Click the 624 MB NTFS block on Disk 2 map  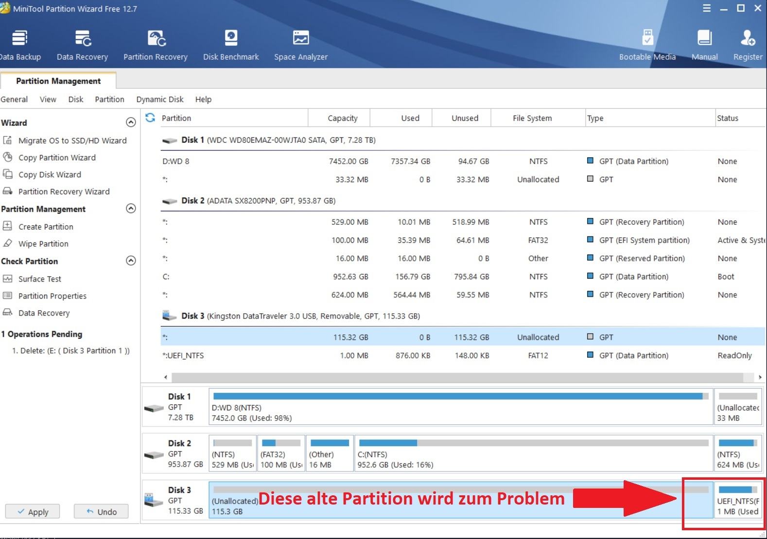[738, 453]
